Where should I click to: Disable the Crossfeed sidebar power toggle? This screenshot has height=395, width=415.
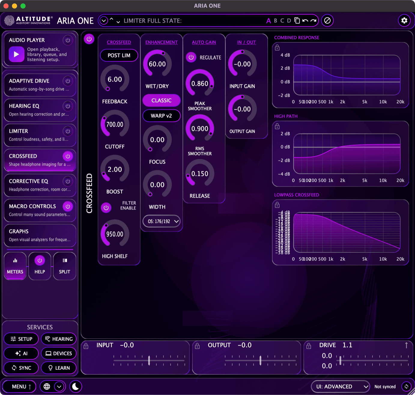click(68, 156)
